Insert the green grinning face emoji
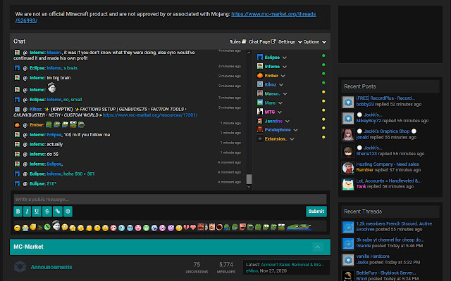Image resolution: width=451 pixels, height=281 pixels. 146,228
